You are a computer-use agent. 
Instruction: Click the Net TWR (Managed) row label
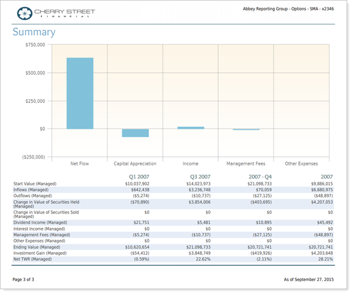point(32,259)
